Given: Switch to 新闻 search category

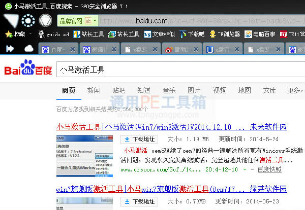Looking at the screenshot, I should [x=94, y=90].
